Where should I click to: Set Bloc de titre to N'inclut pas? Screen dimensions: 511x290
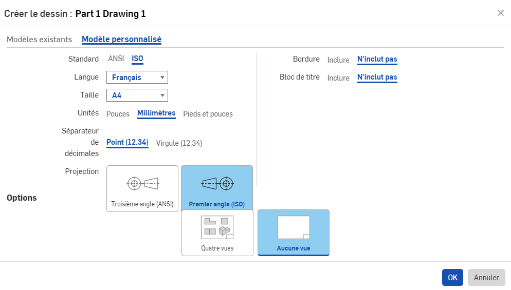point(377,78)
